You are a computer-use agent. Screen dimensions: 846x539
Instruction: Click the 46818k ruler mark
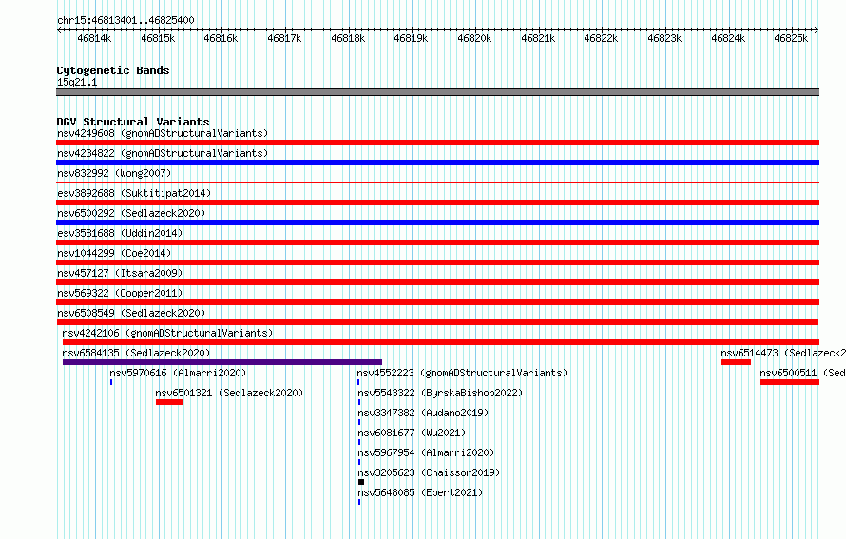(348, 38)
